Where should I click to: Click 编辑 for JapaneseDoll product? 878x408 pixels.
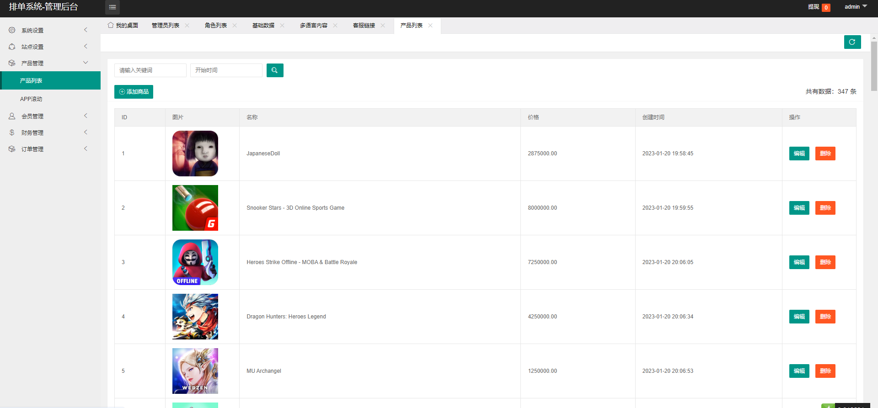799,154
